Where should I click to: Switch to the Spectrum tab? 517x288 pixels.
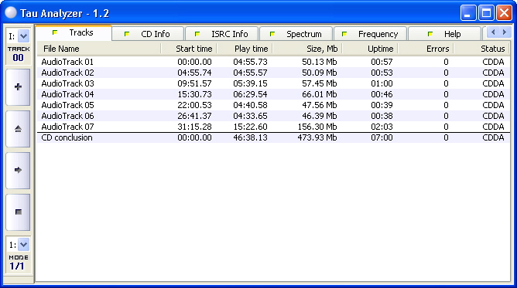point(296,34)
